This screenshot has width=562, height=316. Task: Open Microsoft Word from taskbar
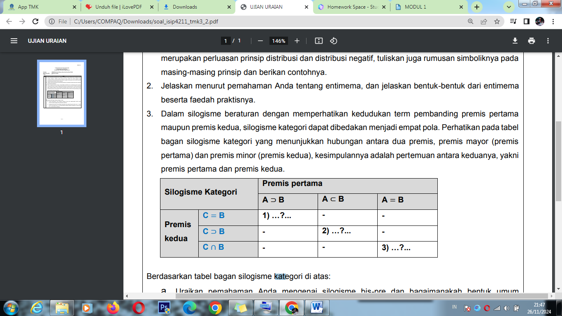[x=317, y=307]
